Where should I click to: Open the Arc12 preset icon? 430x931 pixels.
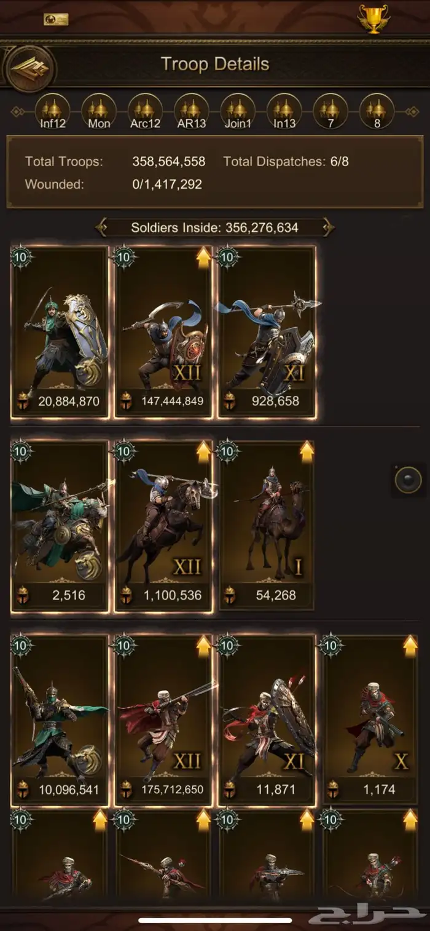[145, 111]
